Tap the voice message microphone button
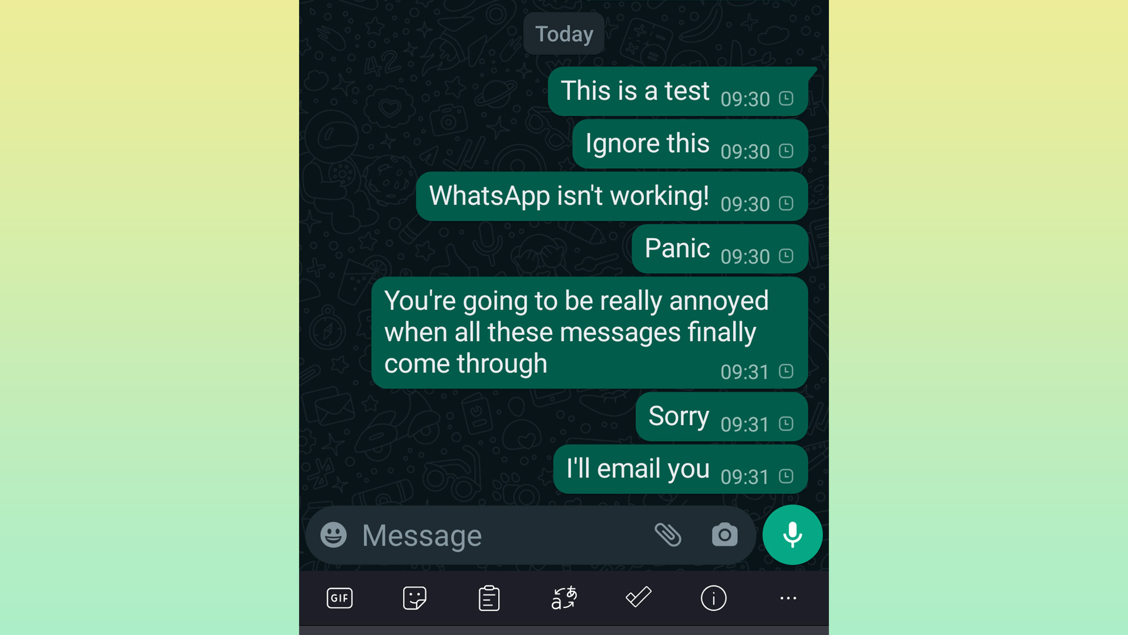The image size is (1128, 635). [792, 535]
